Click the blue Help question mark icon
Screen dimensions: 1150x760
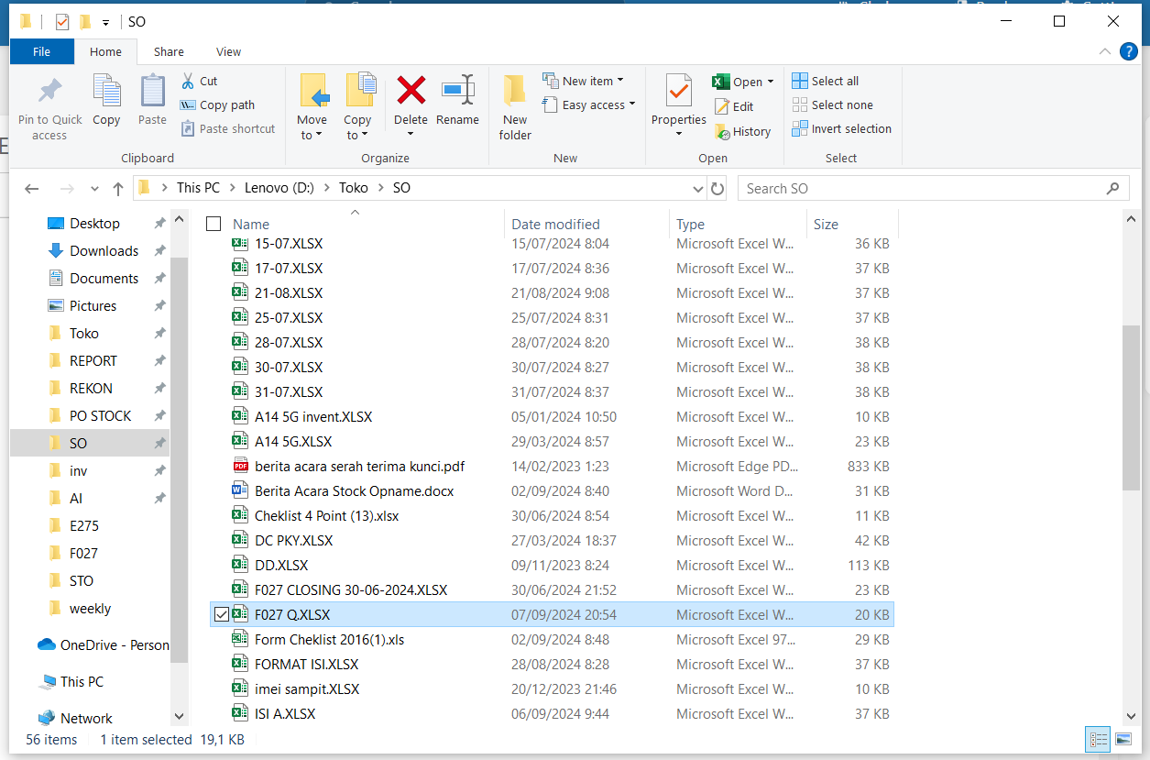pyautogui.click(x=1130, y=52)
